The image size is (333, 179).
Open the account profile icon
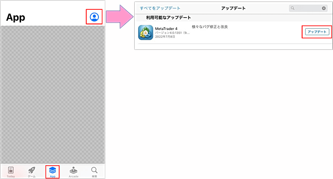tap(95, 17)
